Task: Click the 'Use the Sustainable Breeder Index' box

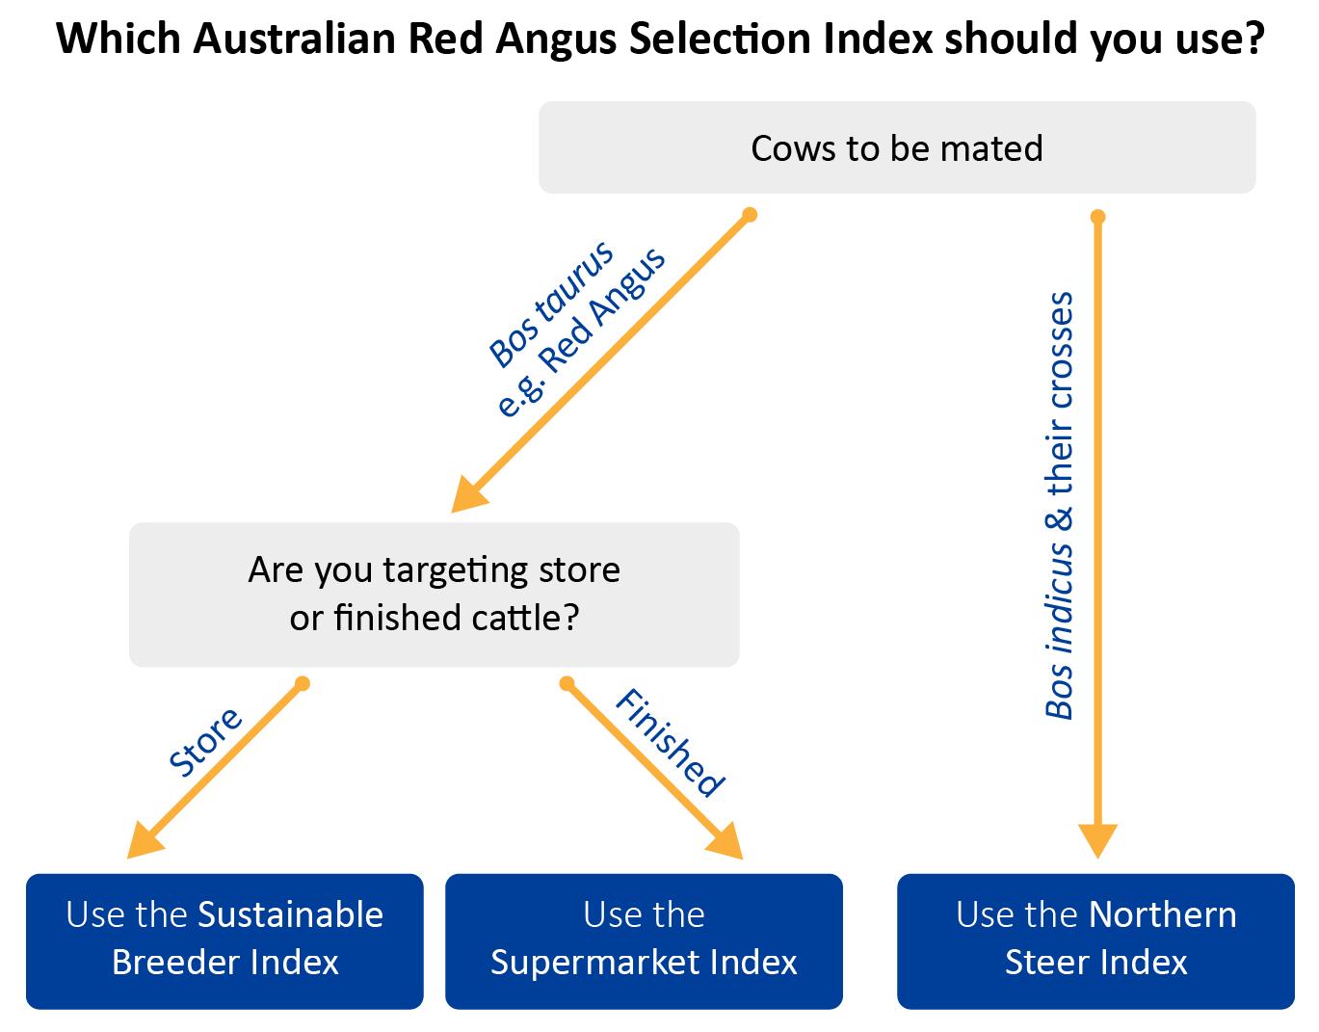Action: pos(224,941)
